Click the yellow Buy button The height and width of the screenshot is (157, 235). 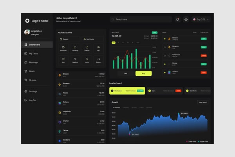point(144,73)
